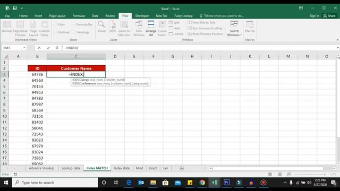Viewport: 340px width, 191px height.
Task: Open a New Window
Action: (139, 29)
